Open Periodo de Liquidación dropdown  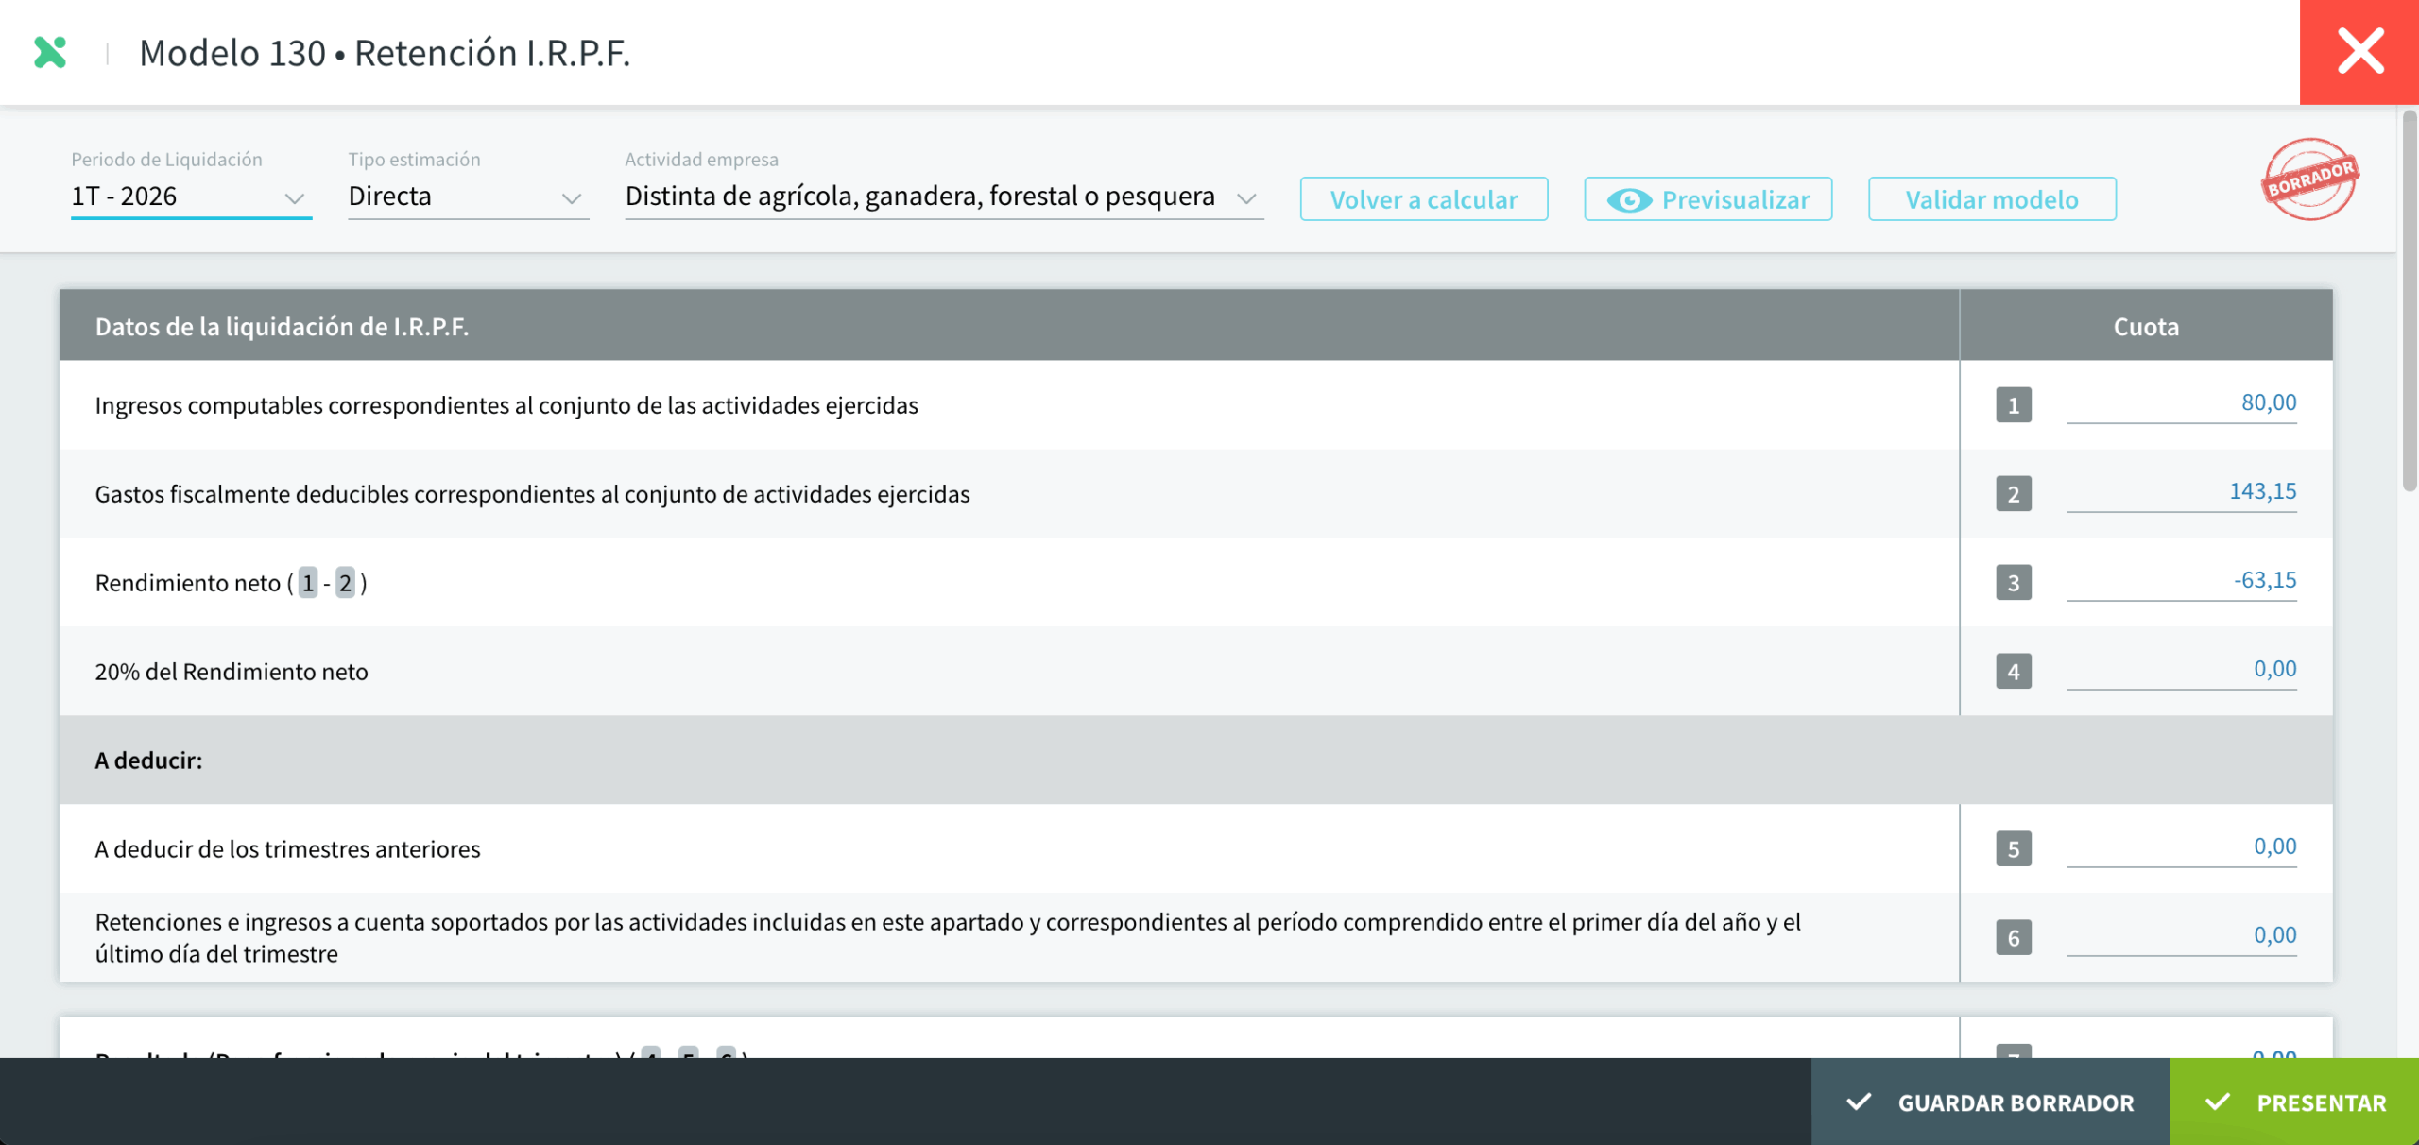coord(191,197)
